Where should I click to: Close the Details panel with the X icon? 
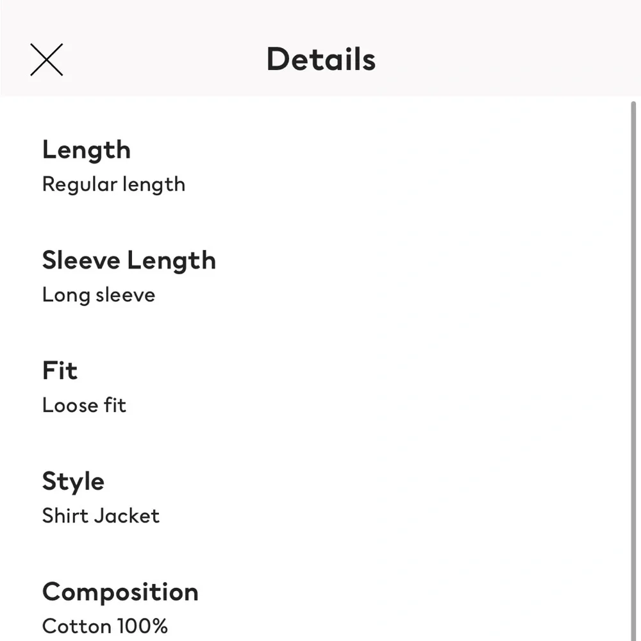[47, 60]
